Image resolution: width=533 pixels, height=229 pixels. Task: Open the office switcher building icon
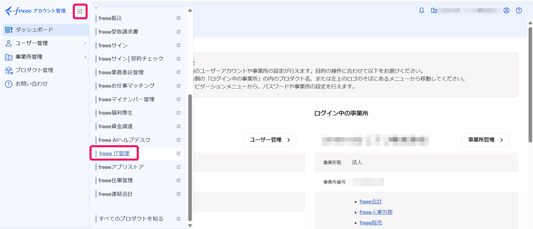click(x=434, y=11)
